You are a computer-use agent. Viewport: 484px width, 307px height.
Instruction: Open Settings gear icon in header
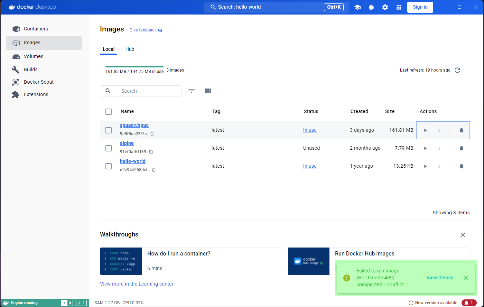(x=385, y=7)
